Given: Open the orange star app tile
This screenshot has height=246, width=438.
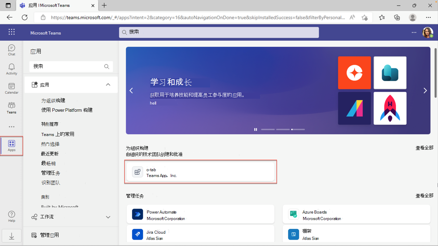Looking at the screenshot, I should 355,73.
